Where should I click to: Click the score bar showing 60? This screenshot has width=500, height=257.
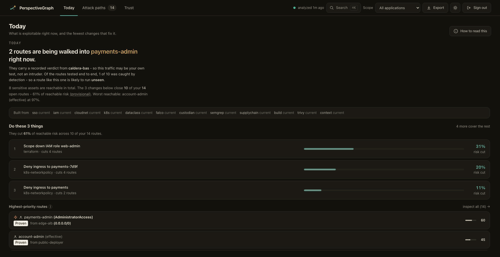tap(471, 220)
